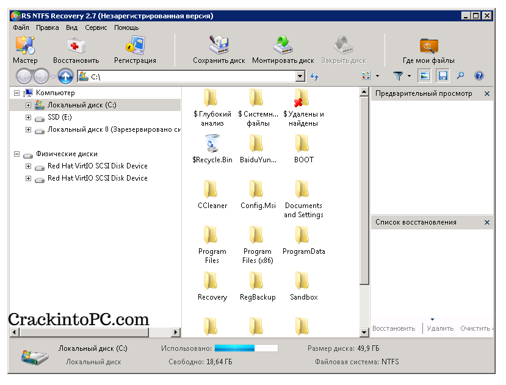506x385 pixels.
Task: Click Закрыть диск toolbar icon
Action: click(x=344, y=45)
